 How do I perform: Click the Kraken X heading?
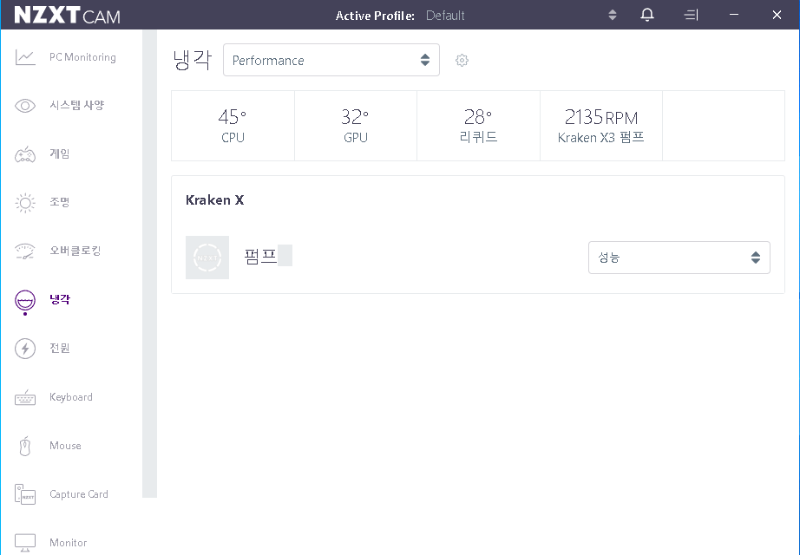click(215, 200)
